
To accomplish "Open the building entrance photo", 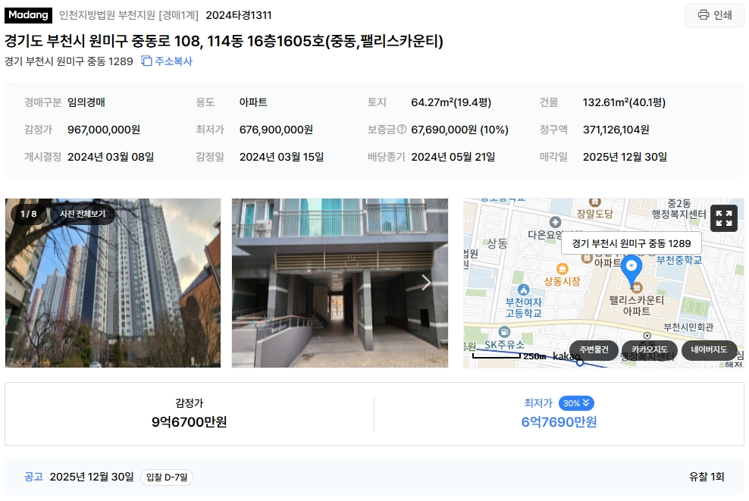I will [340, 283].
